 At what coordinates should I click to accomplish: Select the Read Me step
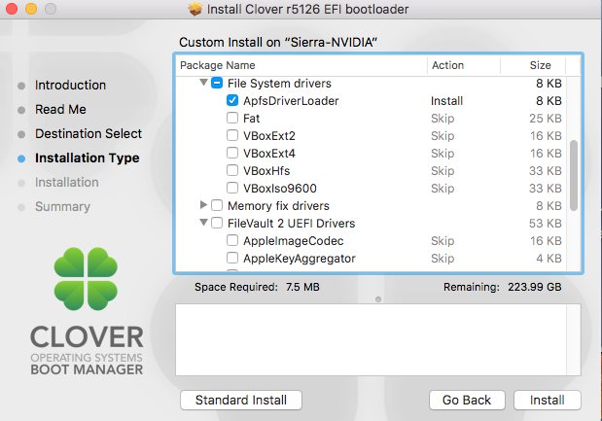[x=60, y=109]
